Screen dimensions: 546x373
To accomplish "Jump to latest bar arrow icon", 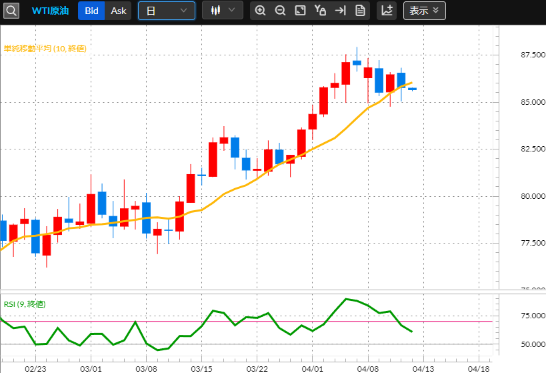I will [340, 11].
